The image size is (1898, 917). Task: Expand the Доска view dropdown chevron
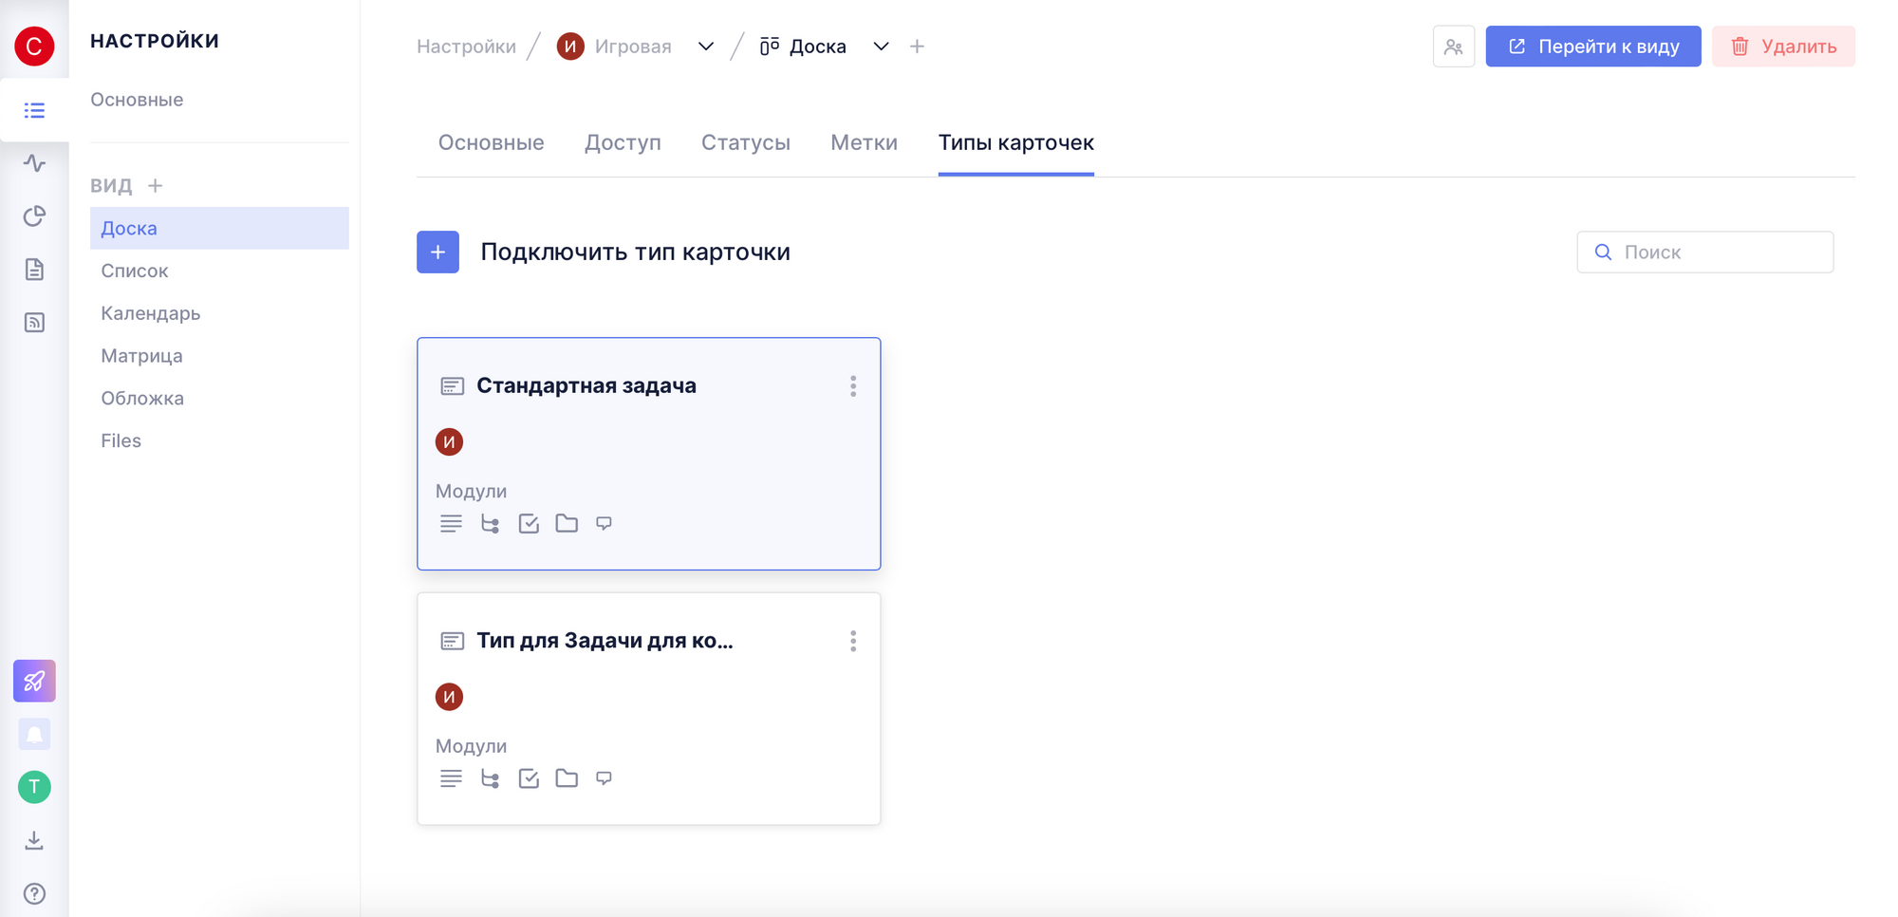(x=881, y=47)
